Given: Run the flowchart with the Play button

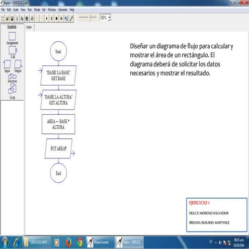Looking at the screenshot, I should [47, 19].
